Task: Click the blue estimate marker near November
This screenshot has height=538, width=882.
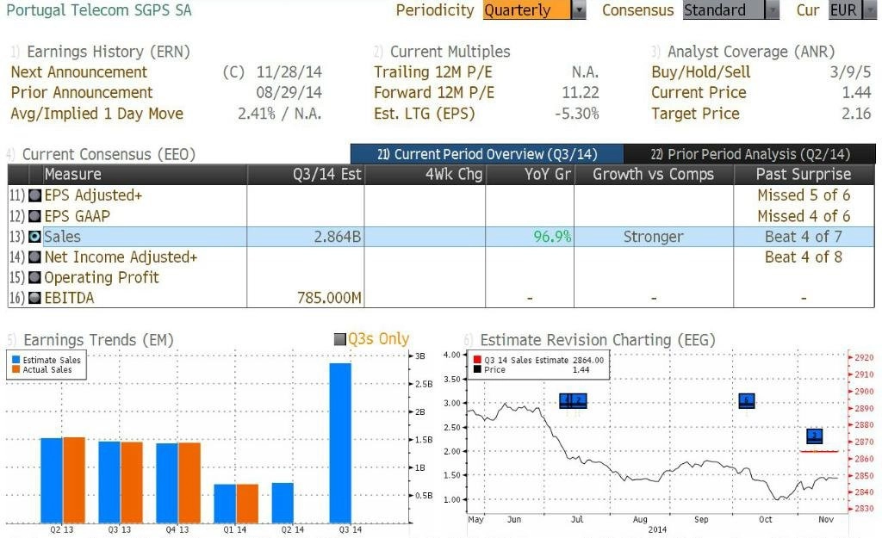Action: tap(815, 436)
